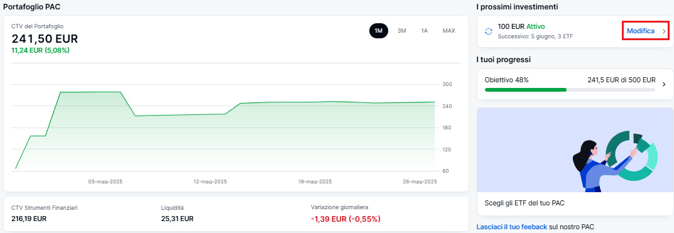The image size is (674, 233).
Task: Click the Modifica link
Action: tap(641, 31)
